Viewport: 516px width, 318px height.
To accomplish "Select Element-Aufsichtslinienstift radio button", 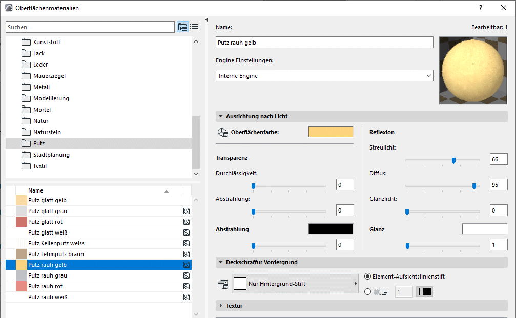I will [367, 277].
